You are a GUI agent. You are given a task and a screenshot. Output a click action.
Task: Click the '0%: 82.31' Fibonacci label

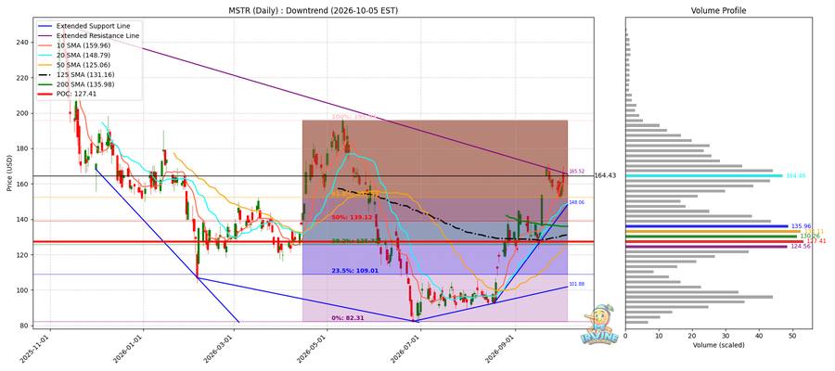[350, 318]
